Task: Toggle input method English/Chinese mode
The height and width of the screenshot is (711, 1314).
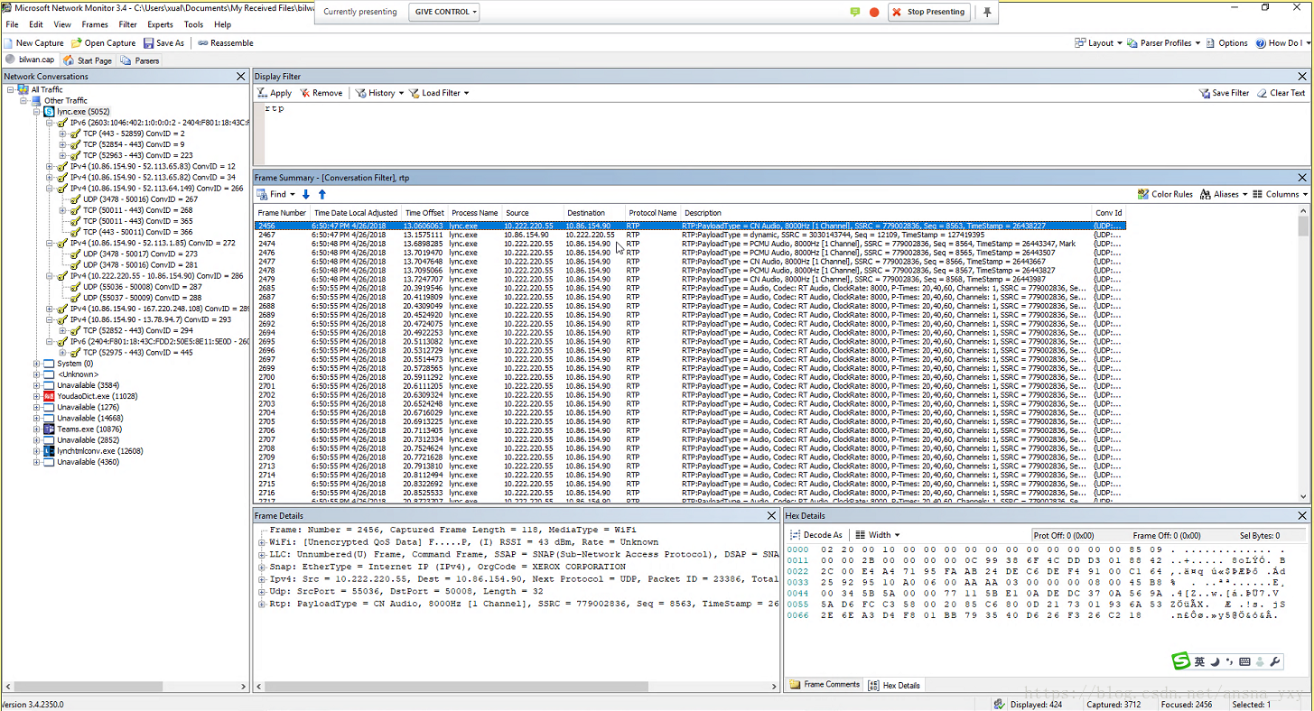Action: pyautogui.click(x=1199, y=662)
